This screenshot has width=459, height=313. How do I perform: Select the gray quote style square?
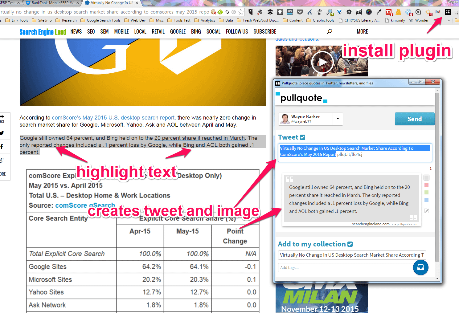[426, 178]
